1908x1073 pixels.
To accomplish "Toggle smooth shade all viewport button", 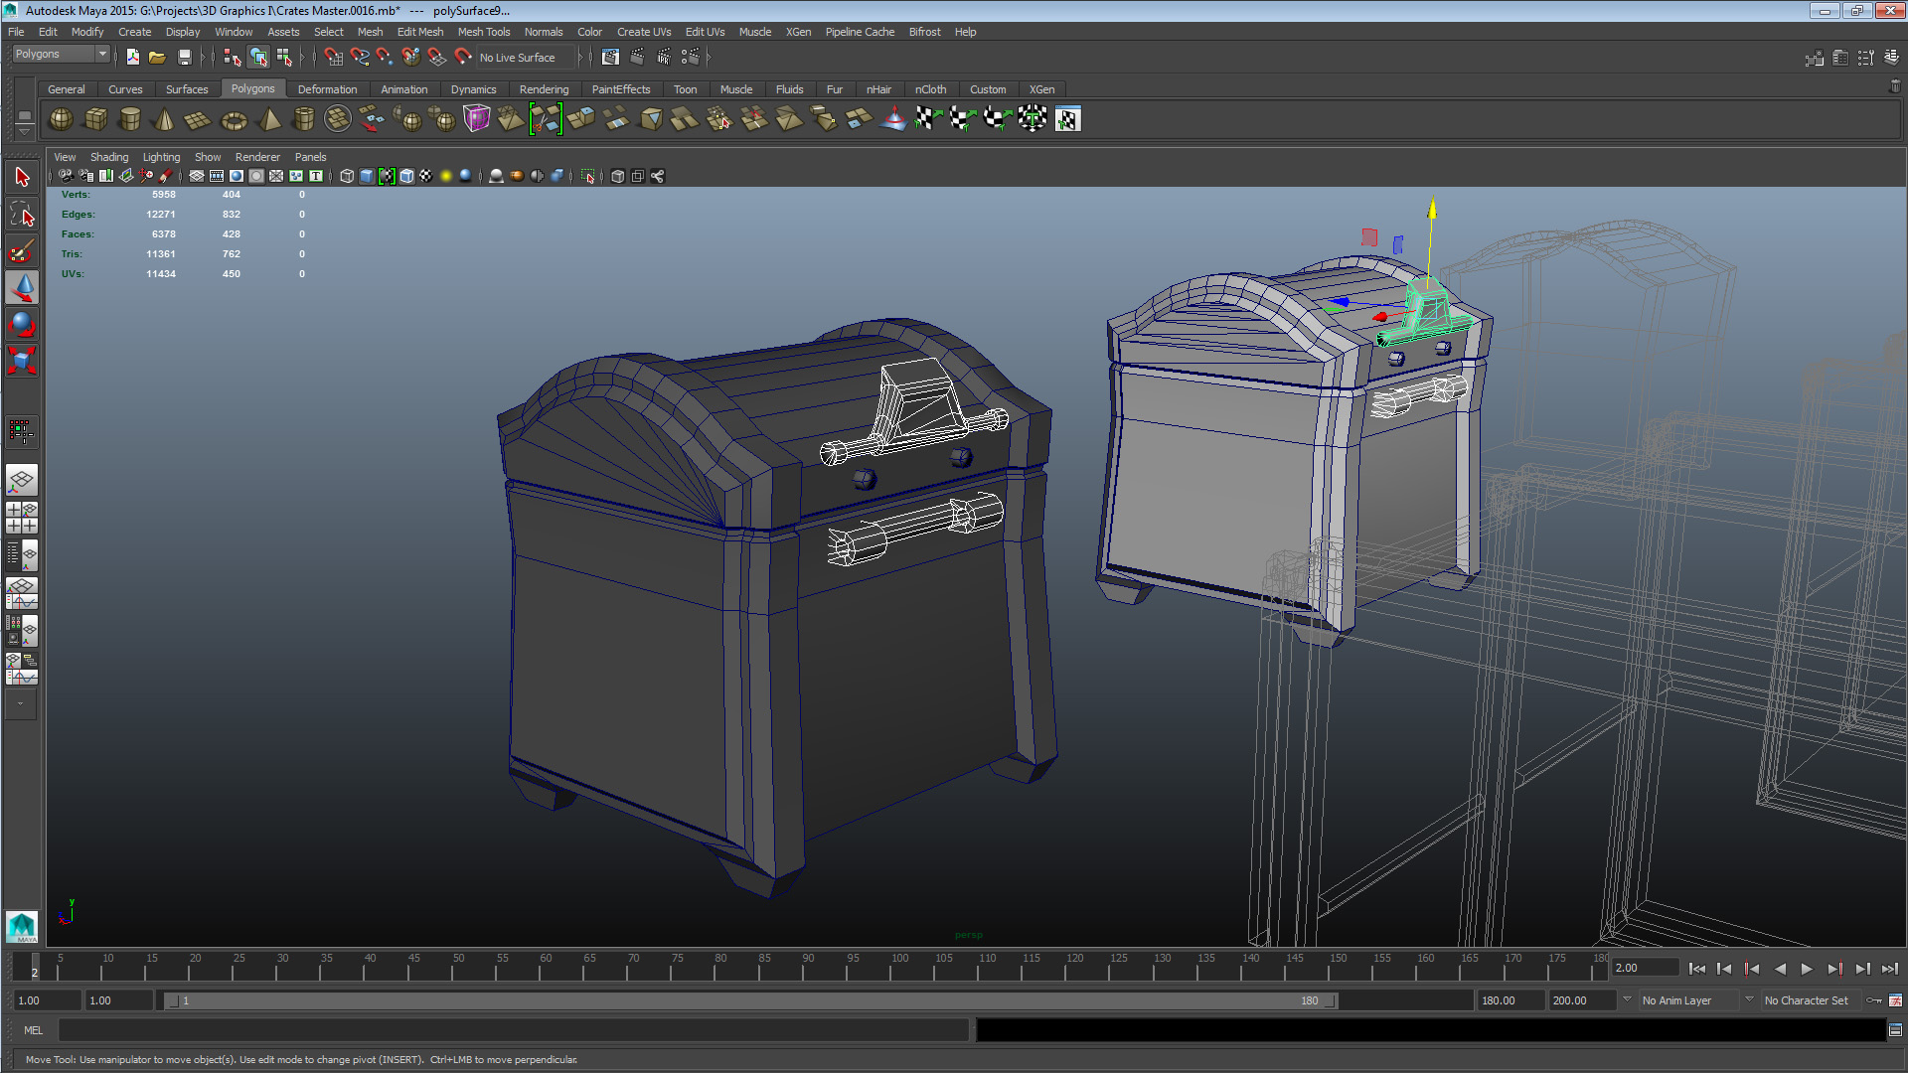I will (367, 176).
